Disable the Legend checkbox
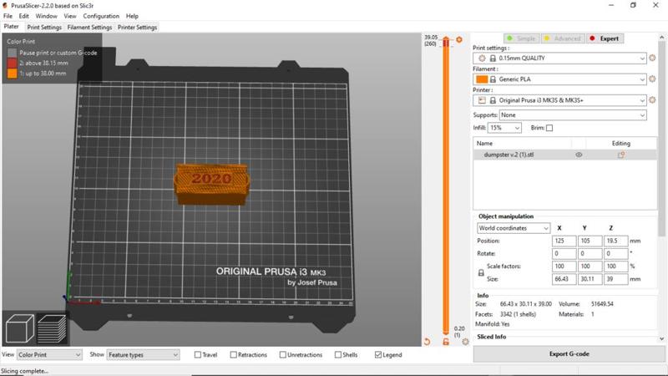 pos(378,355)
